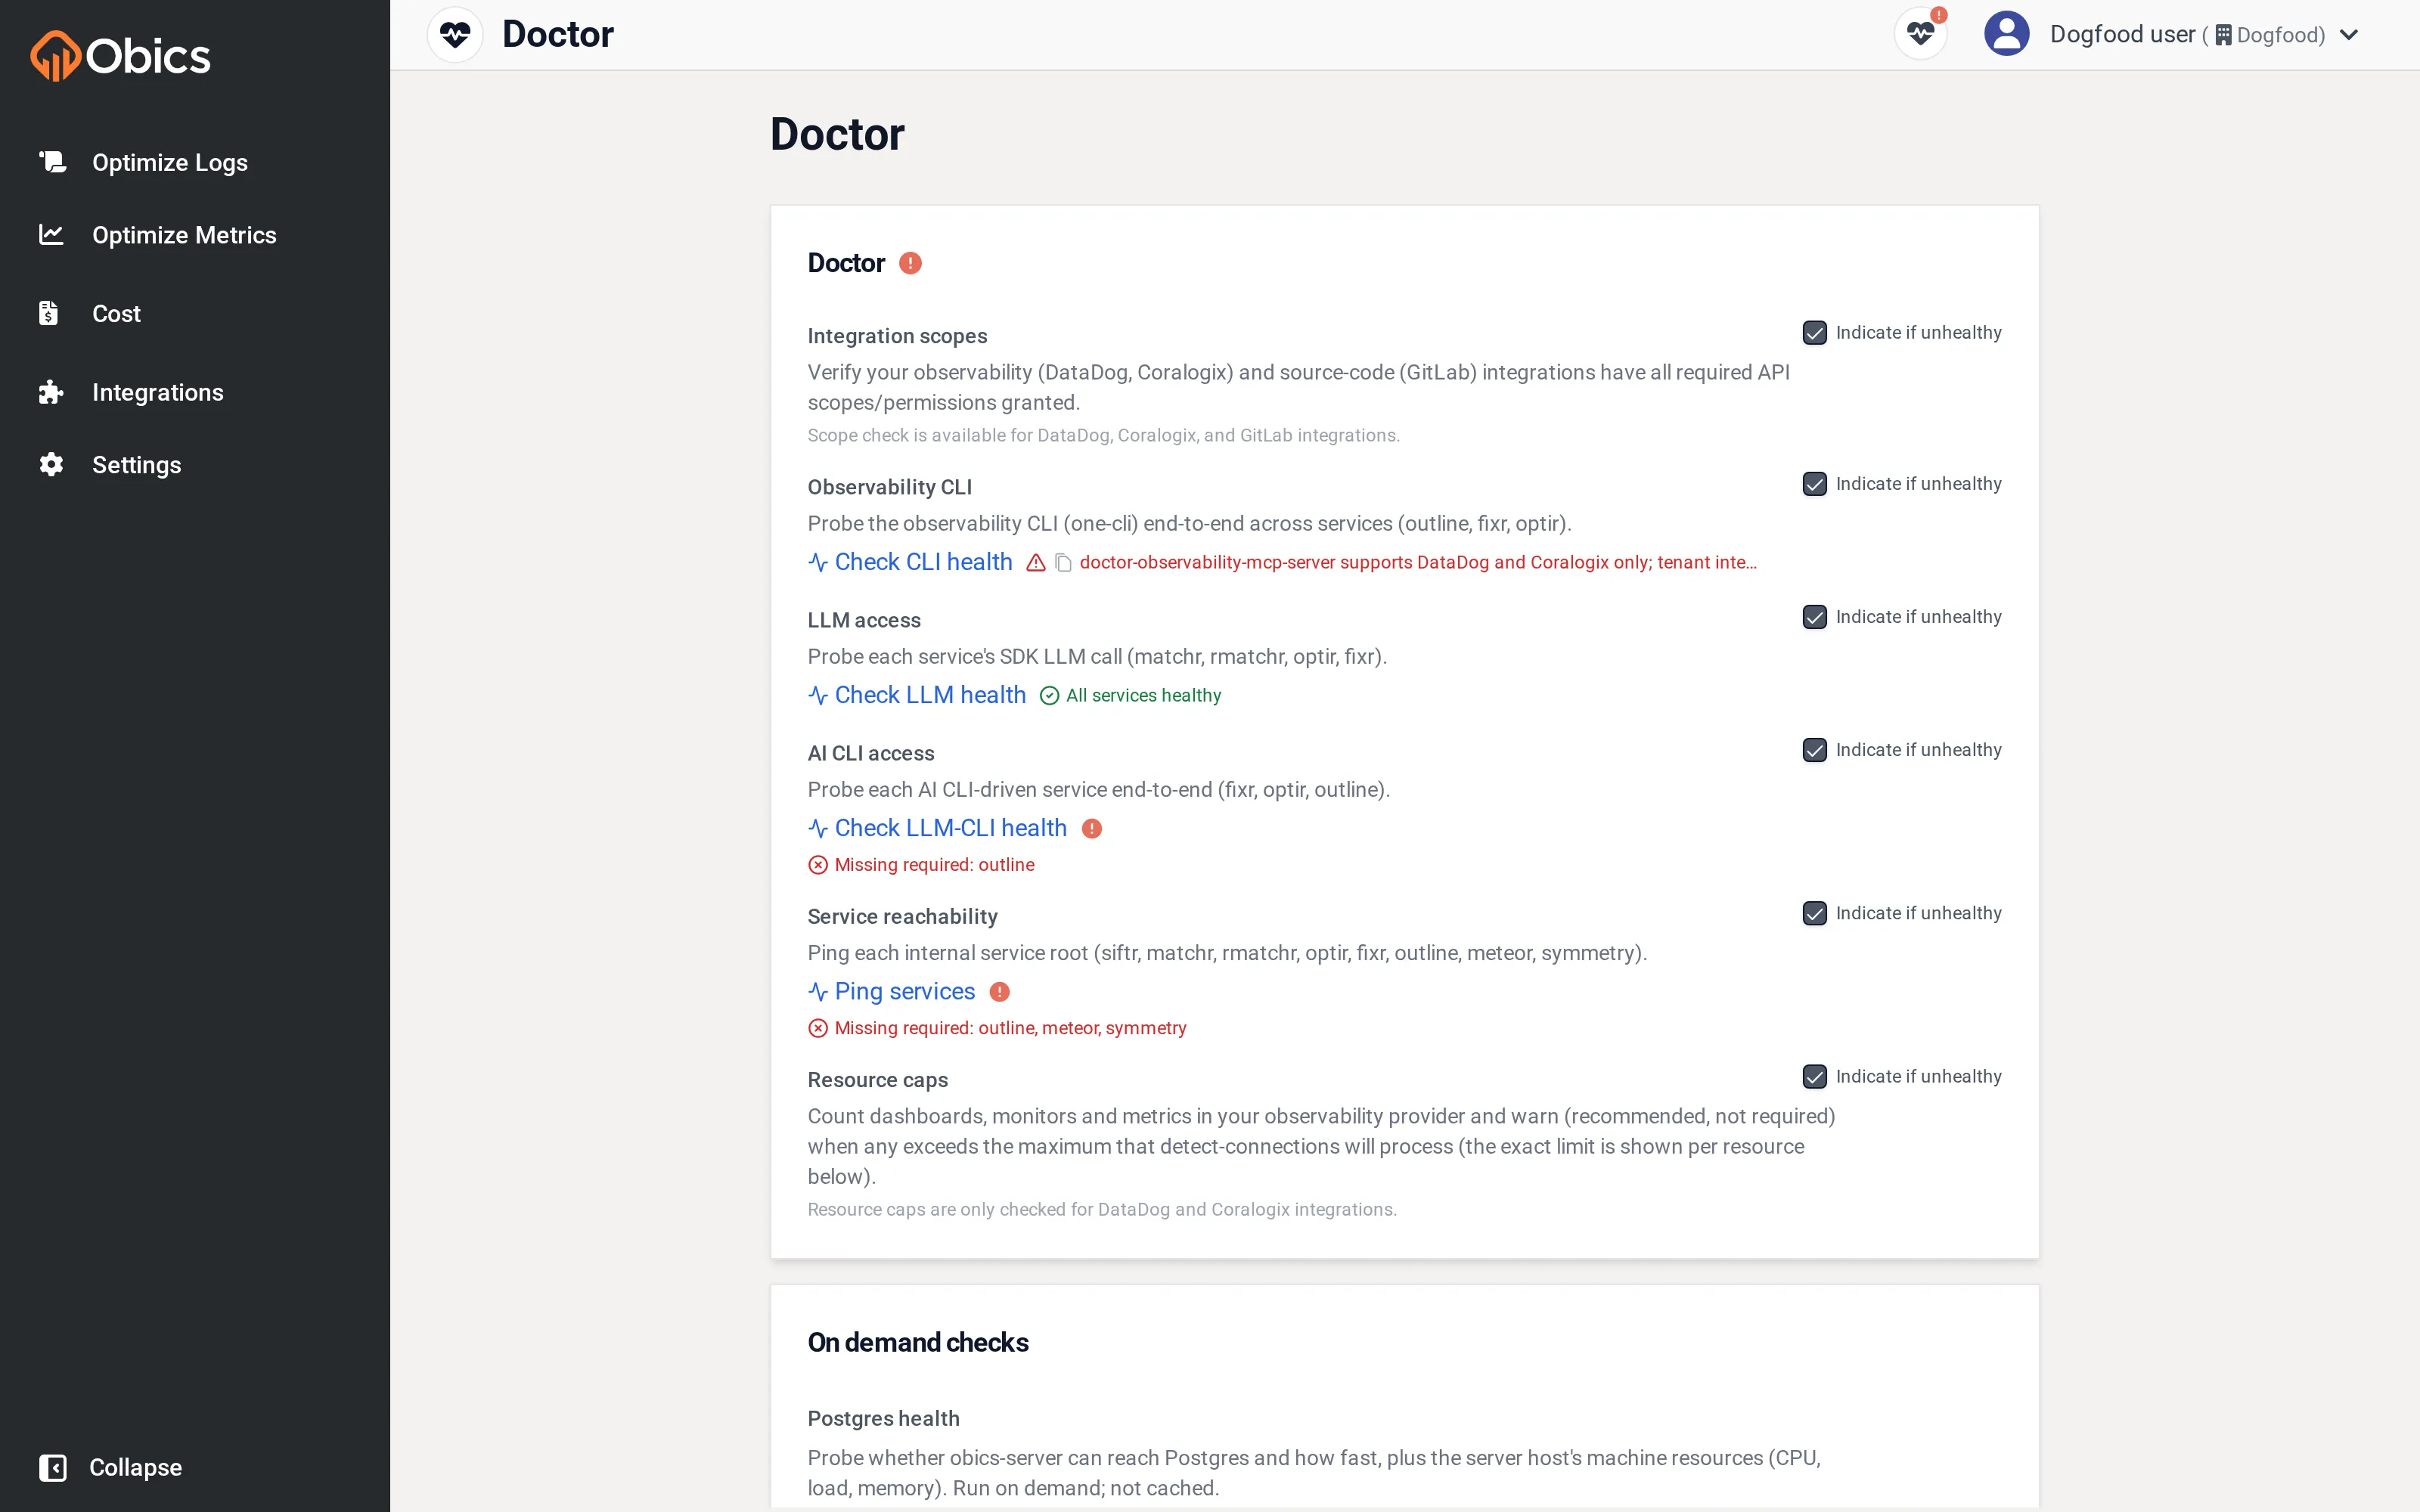Run Ping services
This screenshot has height=1512, width=2420.
point(904,991)
